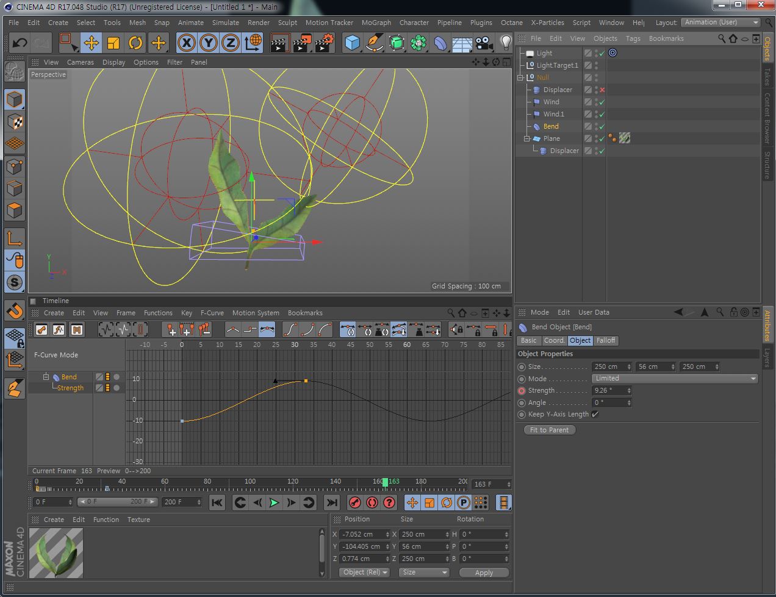Collapse the Null object hierarchy
Viewport: 776px width, 597px height.
click(x=520, y=77)
